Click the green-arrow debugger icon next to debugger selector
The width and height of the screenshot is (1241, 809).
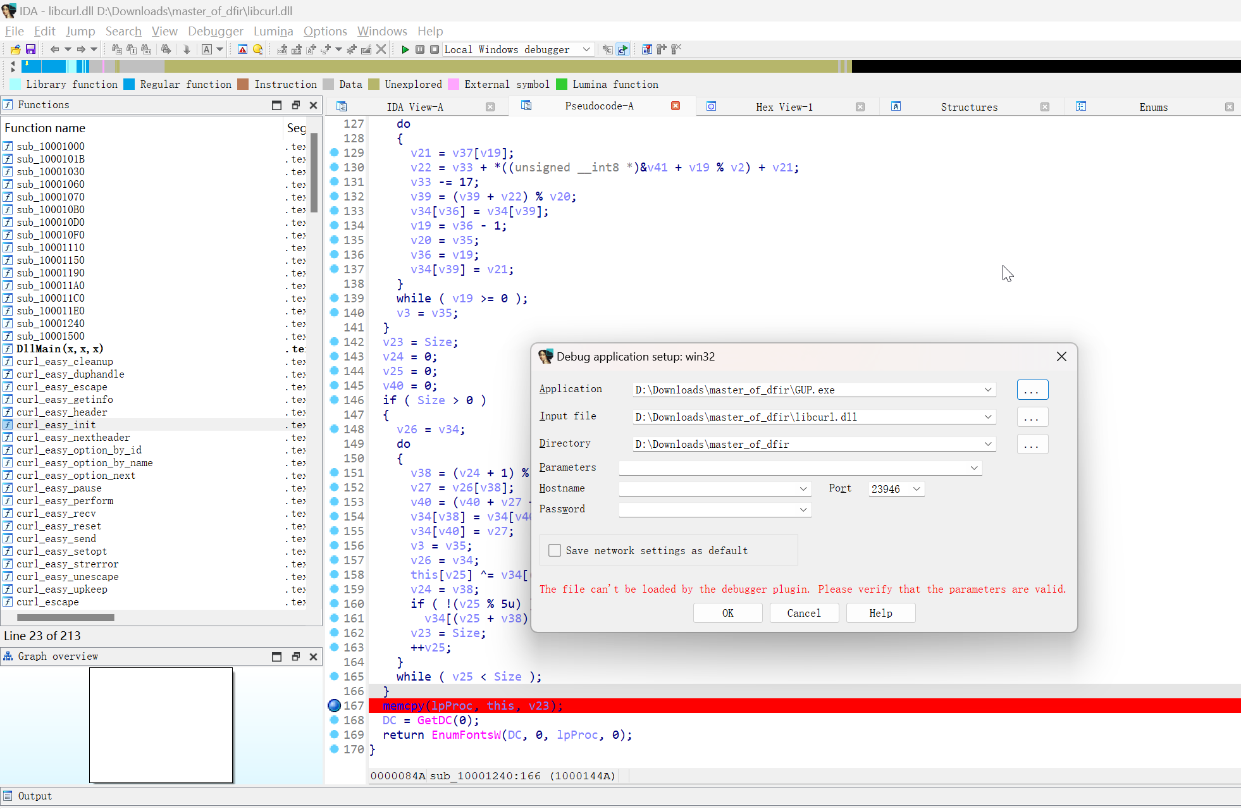click(623, 49)
